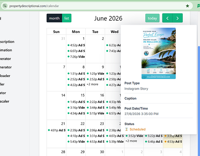This screenshot has height=156, width=200.
Task: Go to previous month arrow
Action: coord(167,18)
